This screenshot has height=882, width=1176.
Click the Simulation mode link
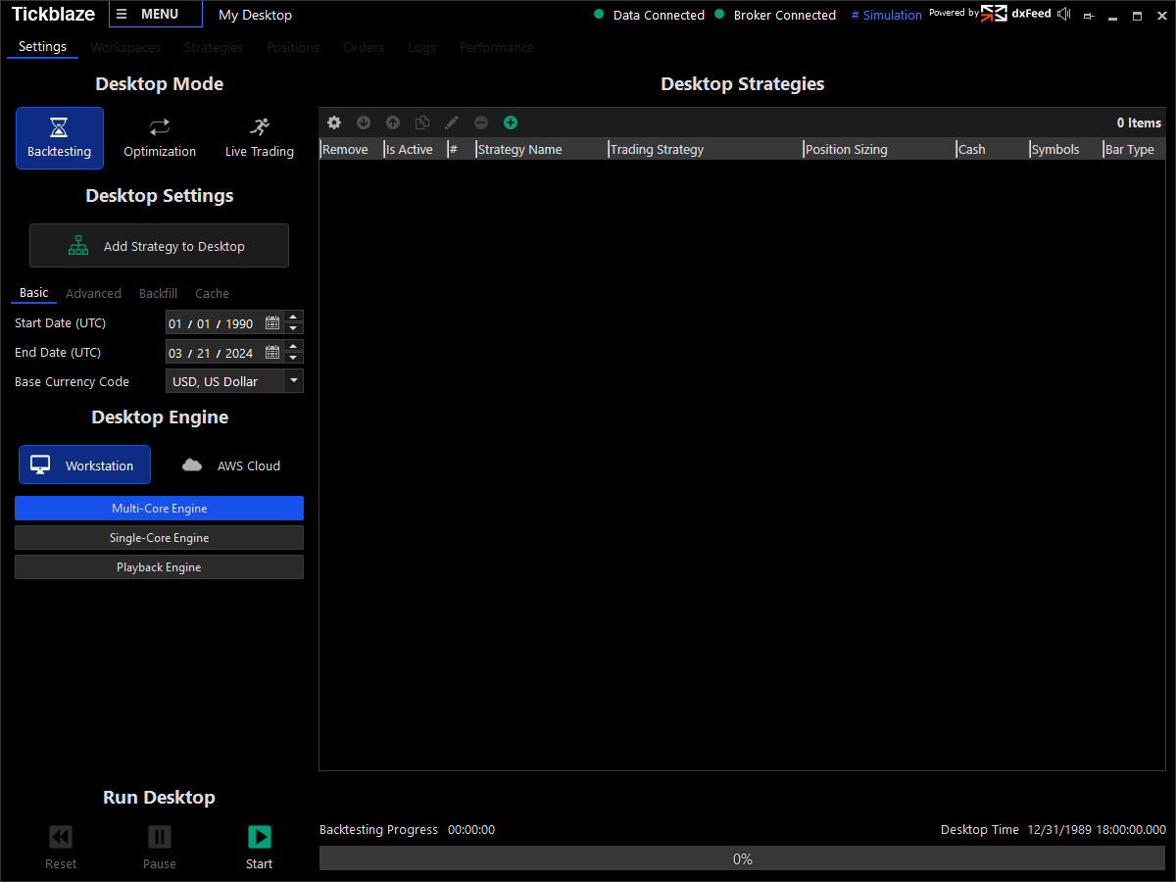pos(887,15)
